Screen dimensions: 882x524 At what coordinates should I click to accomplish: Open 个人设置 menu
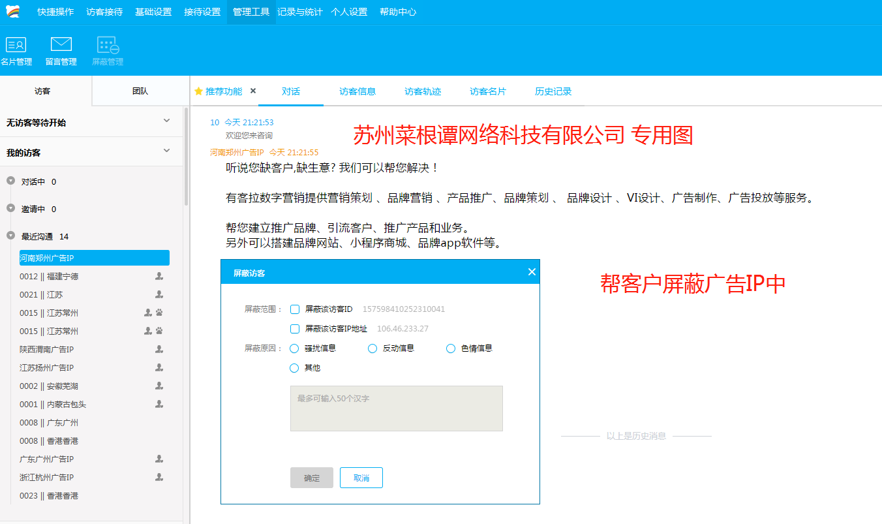pyautogui.click(x=349, y=12)
